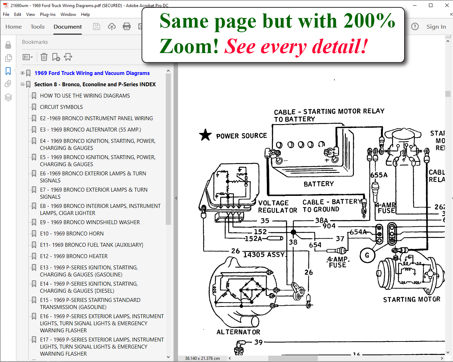Open the Plug-Ins menu
453x362 pixels.
[x=47, y=14]
